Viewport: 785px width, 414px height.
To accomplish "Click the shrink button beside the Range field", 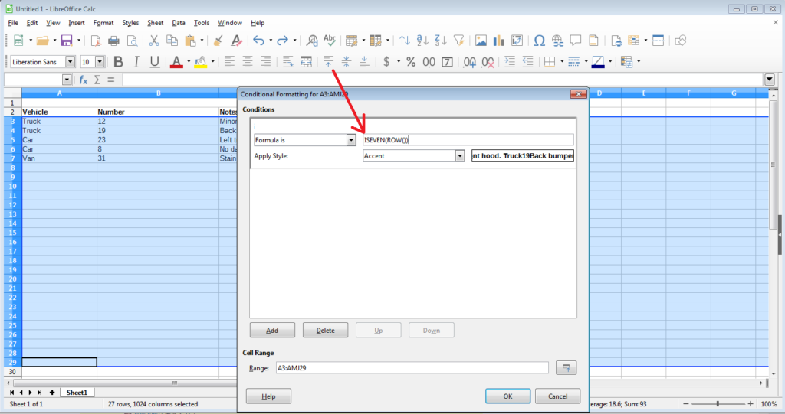I will (567, 368).
